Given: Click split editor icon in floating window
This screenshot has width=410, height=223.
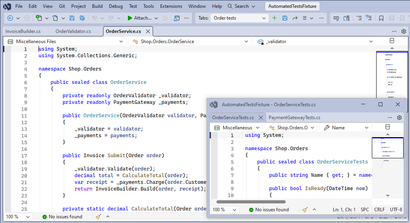Looking at the screenshot, I should coord(388,127).
